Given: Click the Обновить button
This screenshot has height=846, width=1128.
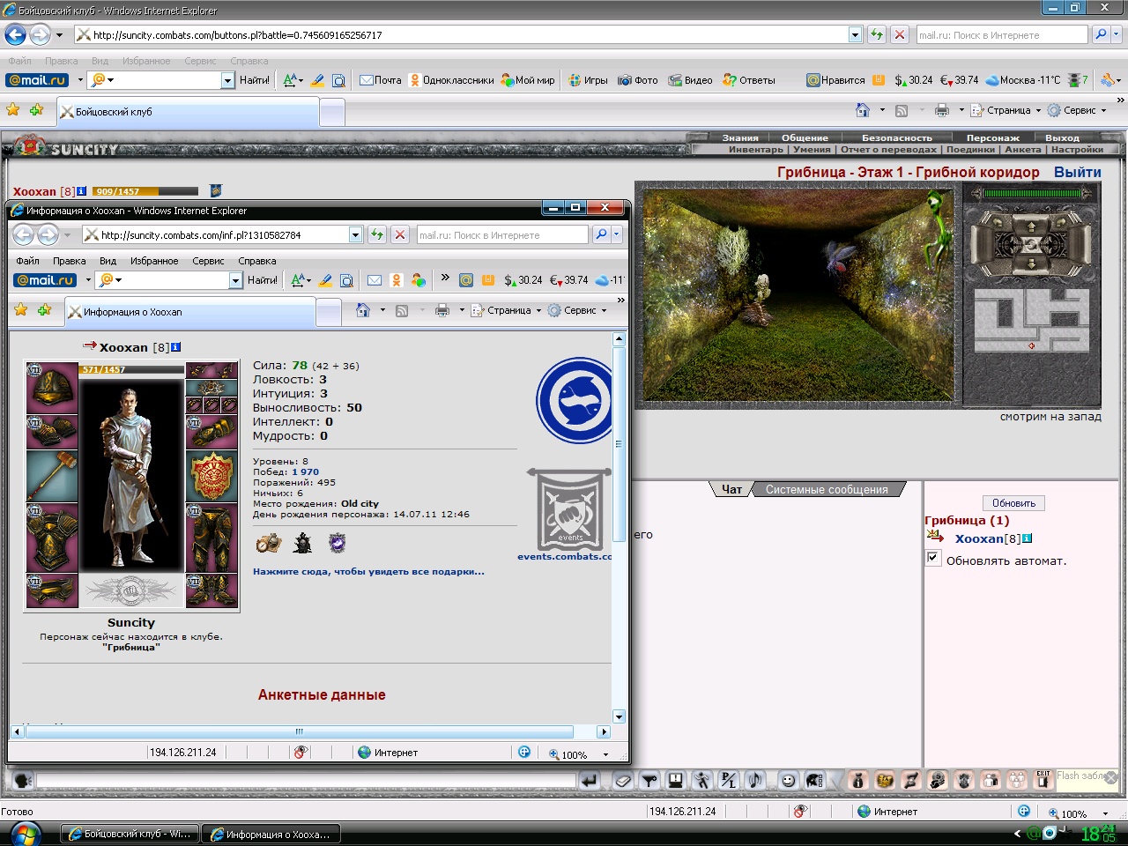Looking at the screenshot, I should pos(1014,503).
